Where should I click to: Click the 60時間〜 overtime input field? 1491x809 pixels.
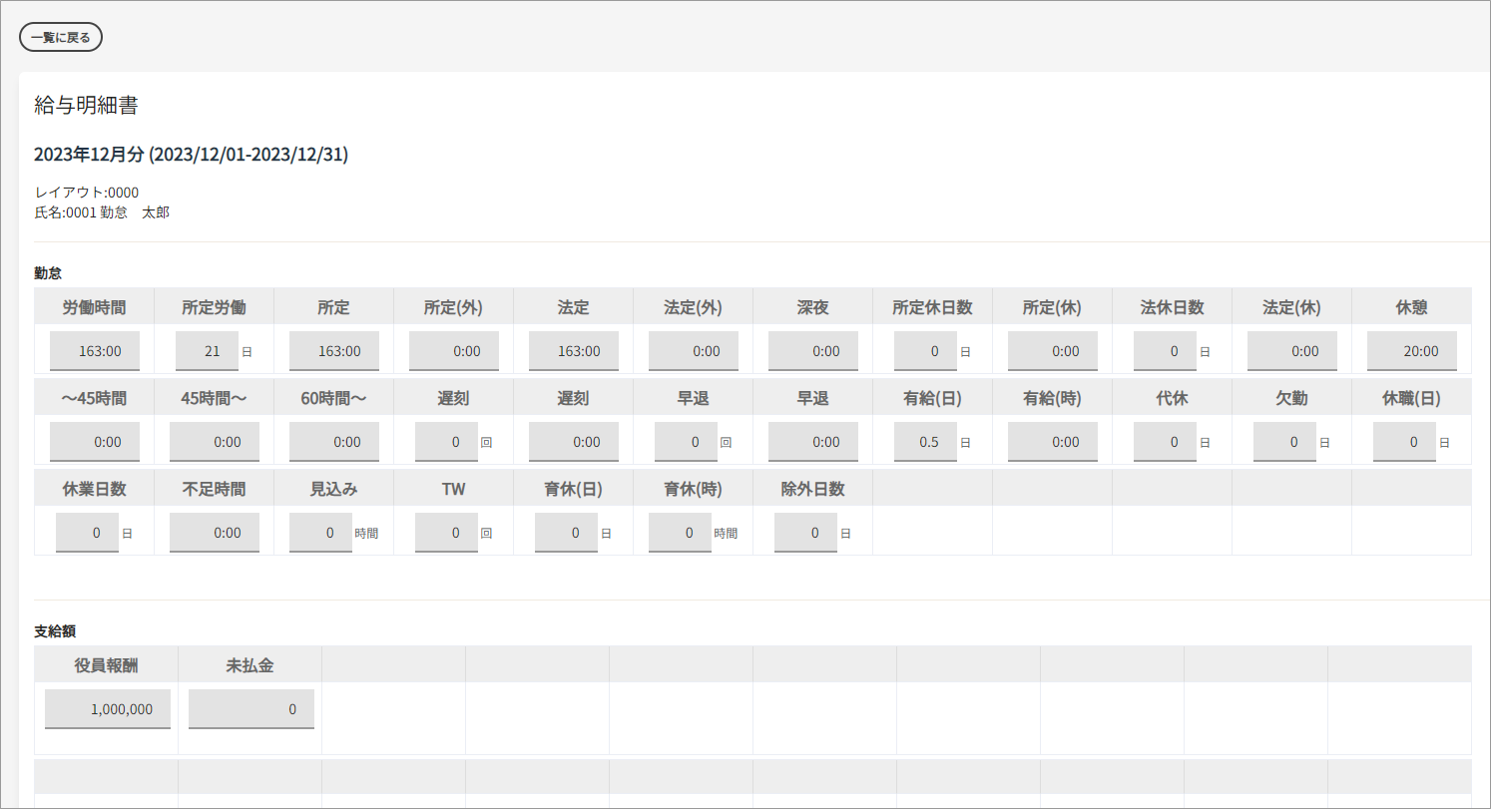click(334, 442)
